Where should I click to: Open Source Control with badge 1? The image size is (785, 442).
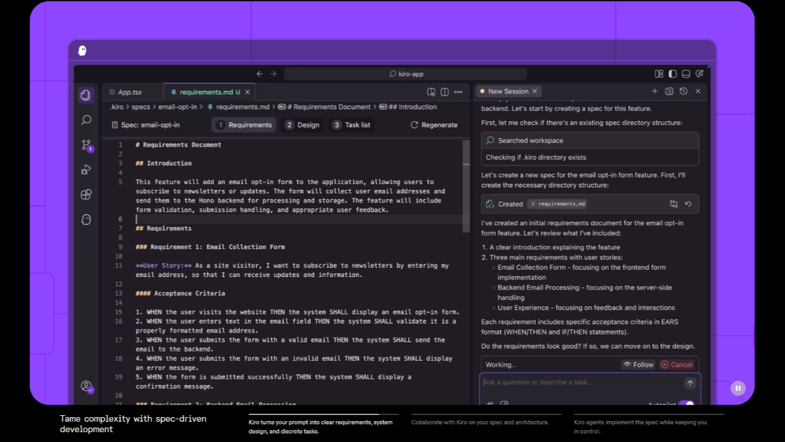(86, 145)
